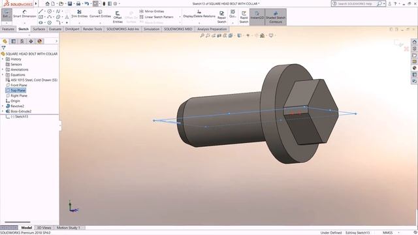
Task: Select the Circle sketch tool
Action: [50, 11]
